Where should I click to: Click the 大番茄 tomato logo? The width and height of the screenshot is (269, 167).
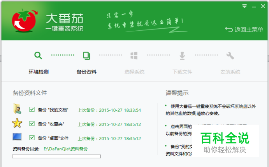(25, 21)
